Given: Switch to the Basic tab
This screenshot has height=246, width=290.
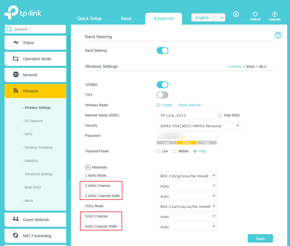Looking at the screenshot, I should pyautogui.click(x=126, y=18).
